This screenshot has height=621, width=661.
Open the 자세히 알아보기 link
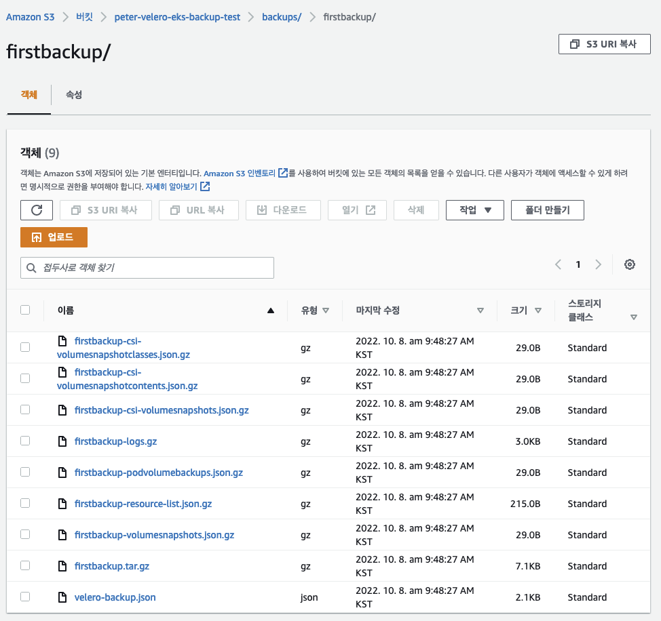click(x=171, y=186)
